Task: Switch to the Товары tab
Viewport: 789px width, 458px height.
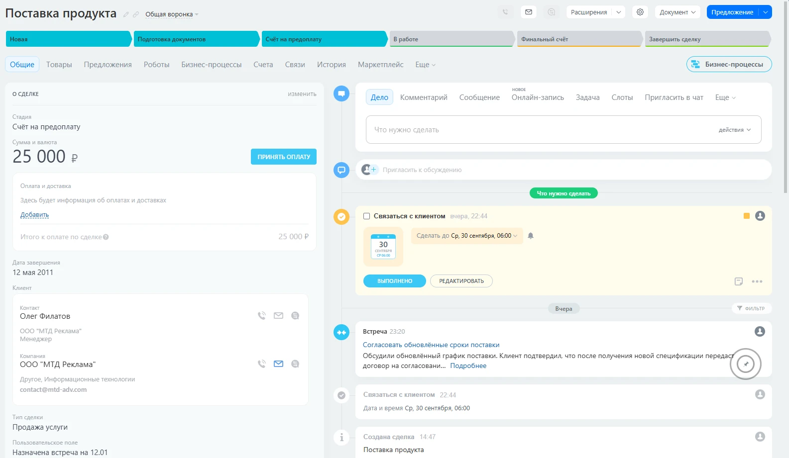Action: pos(59,65)
